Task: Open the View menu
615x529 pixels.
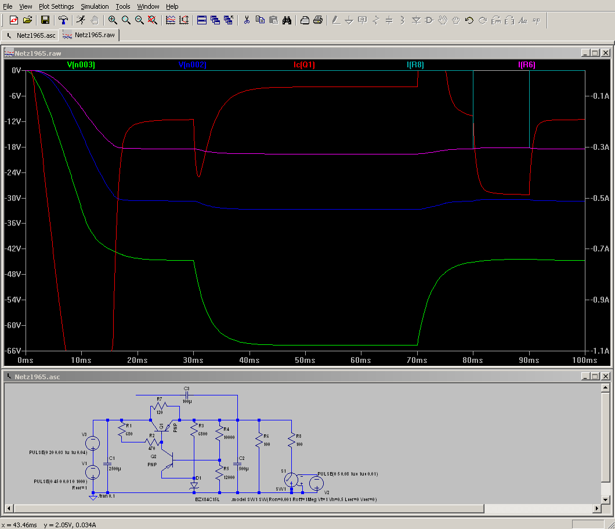Action: point(26,6)
